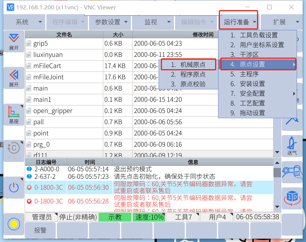This screenshot has height=242, width=306.
Task: Open the 用户4 user frame dropdown
Action: tap(217, 217)
